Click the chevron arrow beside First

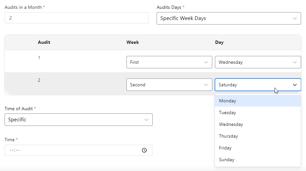point(206,62)
